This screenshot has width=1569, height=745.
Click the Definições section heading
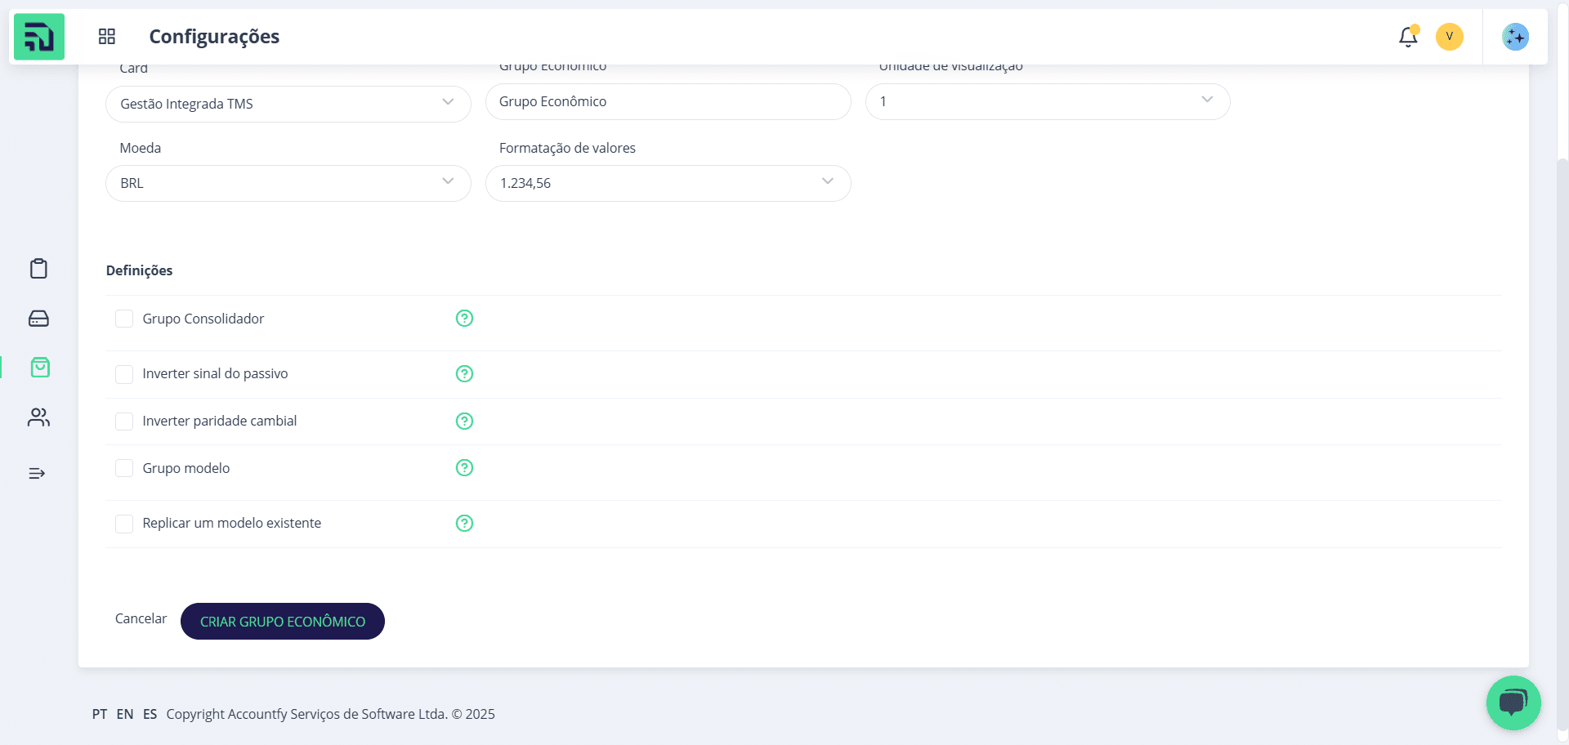click(x=140, y=270)
